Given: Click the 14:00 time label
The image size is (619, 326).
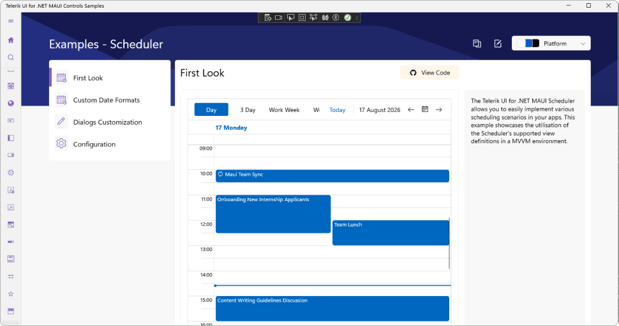Looking at the screenshot, I should (x=206, y=275).
